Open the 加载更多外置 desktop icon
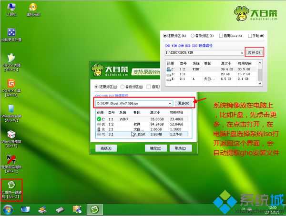286x216 pixels. tap(11, 35)
